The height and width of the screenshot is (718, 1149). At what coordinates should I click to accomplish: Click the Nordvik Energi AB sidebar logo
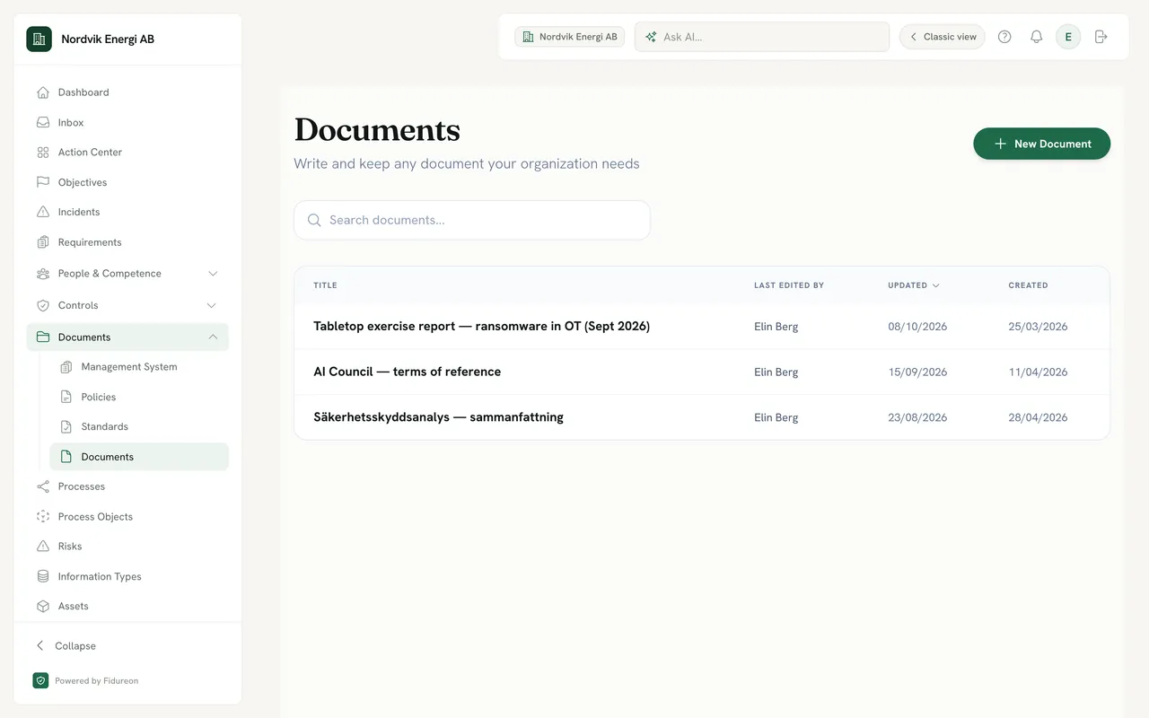39,39
